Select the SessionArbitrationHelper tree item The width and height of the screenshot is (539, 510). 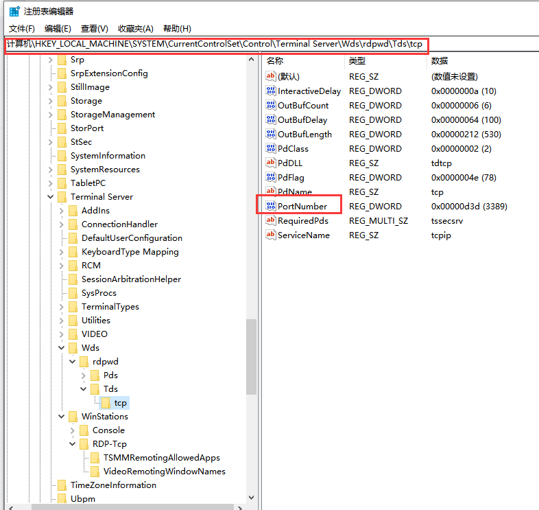131,279
